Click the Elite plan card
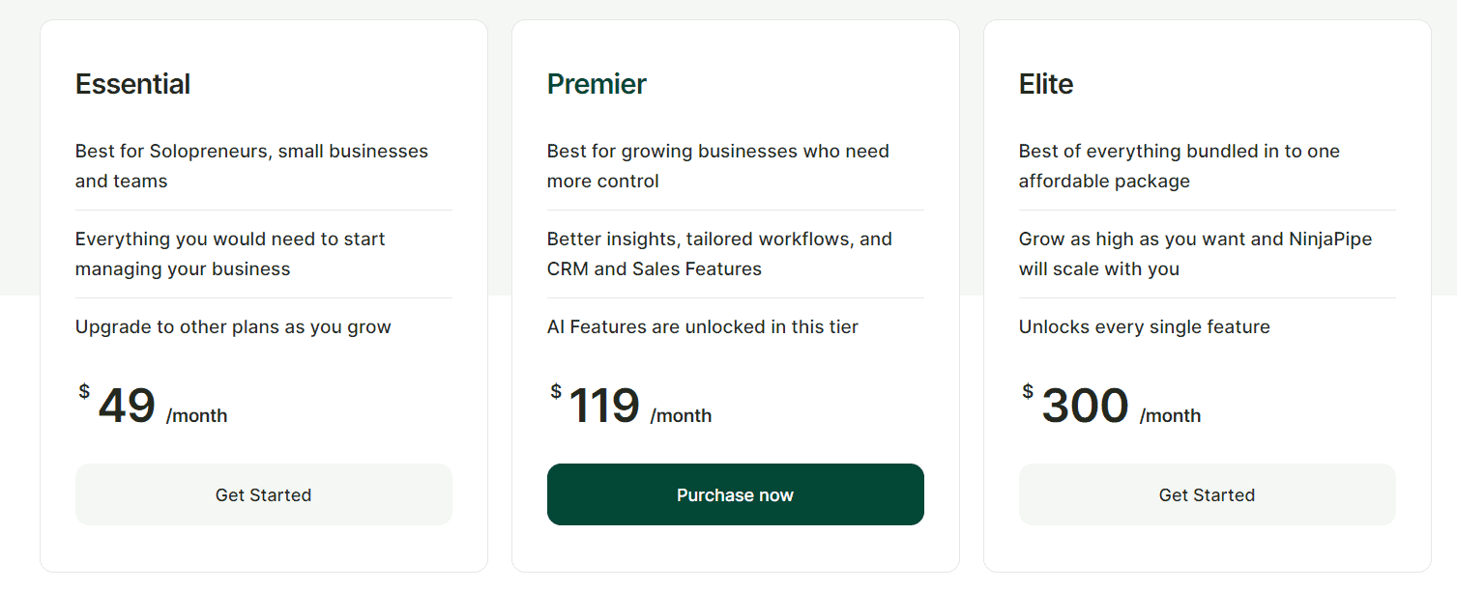The image size is (1457, 591). (x=1206, y=290)
